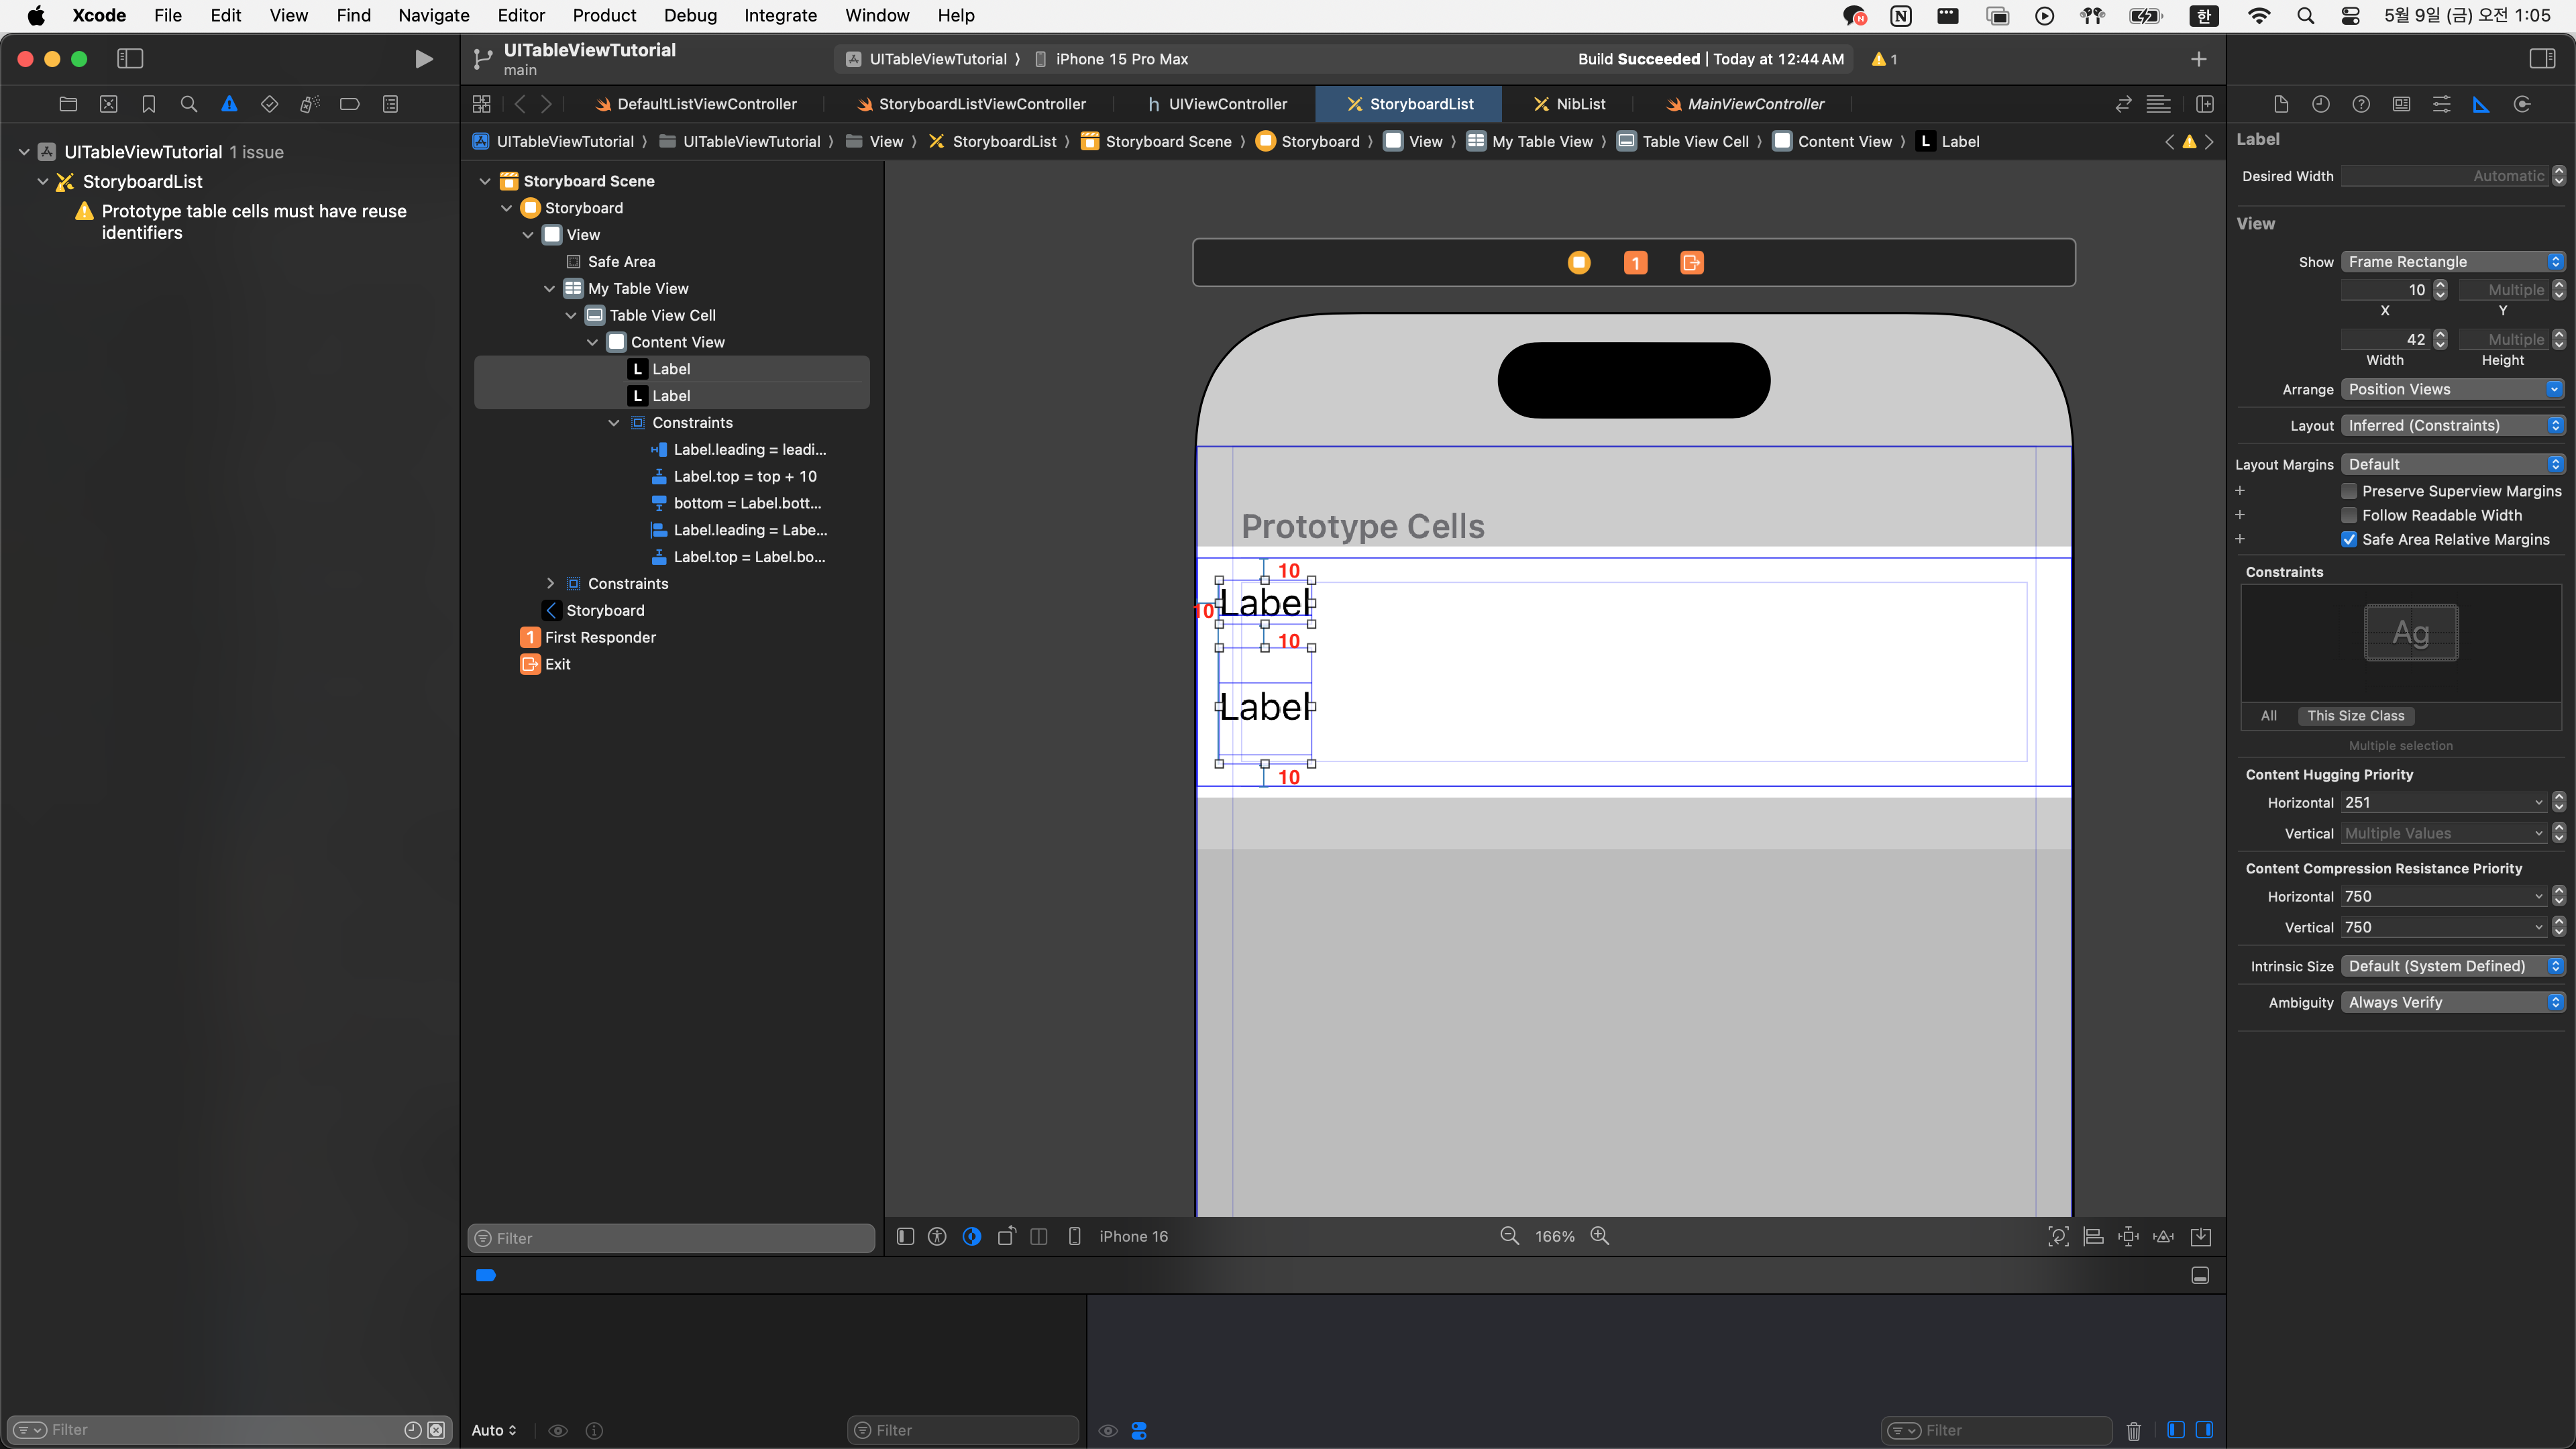The height and width of the screenshot is (1449, 2576).
Task: Open the Layout Inferred dropdown
Action: click(x=2453, y=425)
